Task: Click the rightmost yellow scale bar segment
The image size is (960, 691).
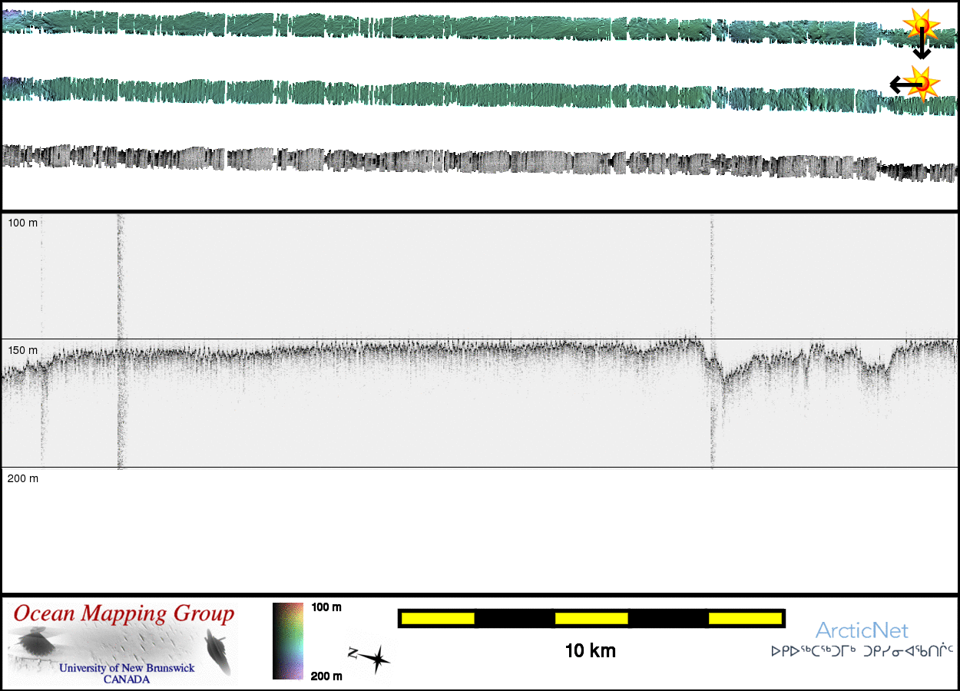Action: coord(744,618)
